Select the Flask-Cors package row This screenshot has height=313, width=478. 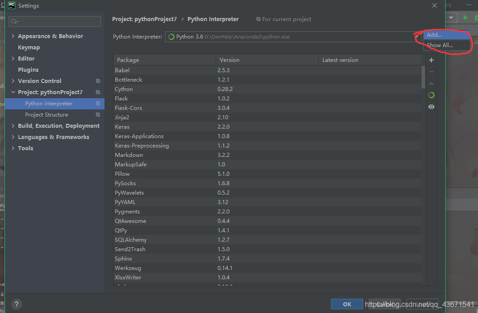coord(267,108)
